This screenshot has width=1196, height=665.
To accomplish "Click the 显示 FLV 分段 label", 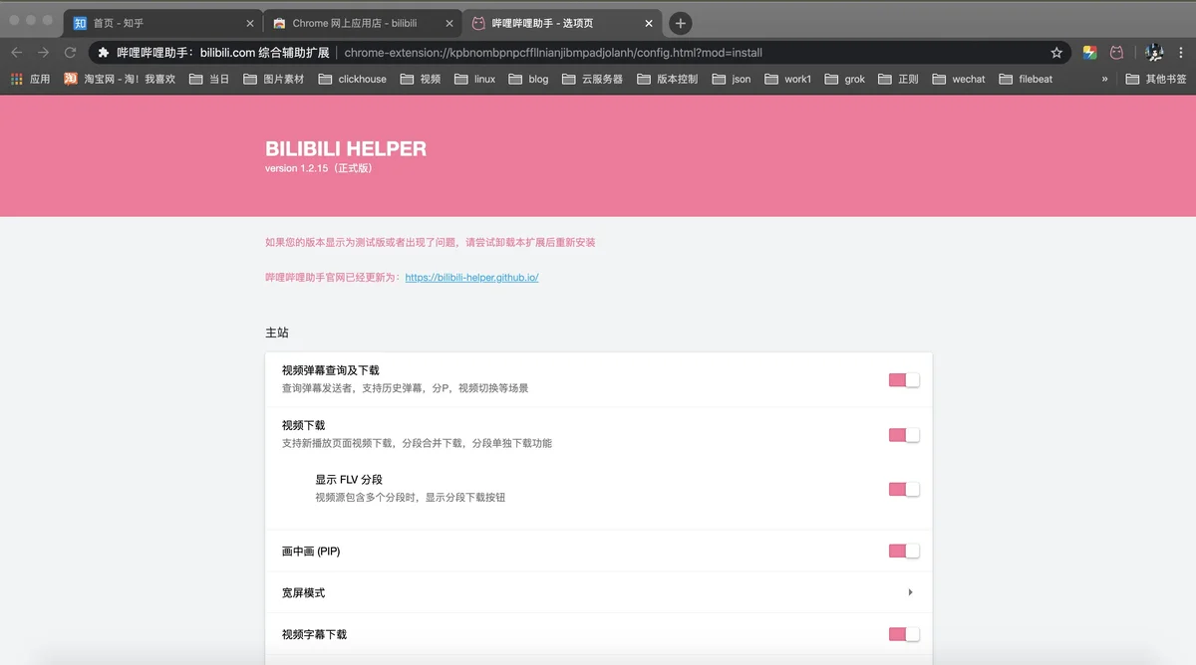I will [349, 479].
